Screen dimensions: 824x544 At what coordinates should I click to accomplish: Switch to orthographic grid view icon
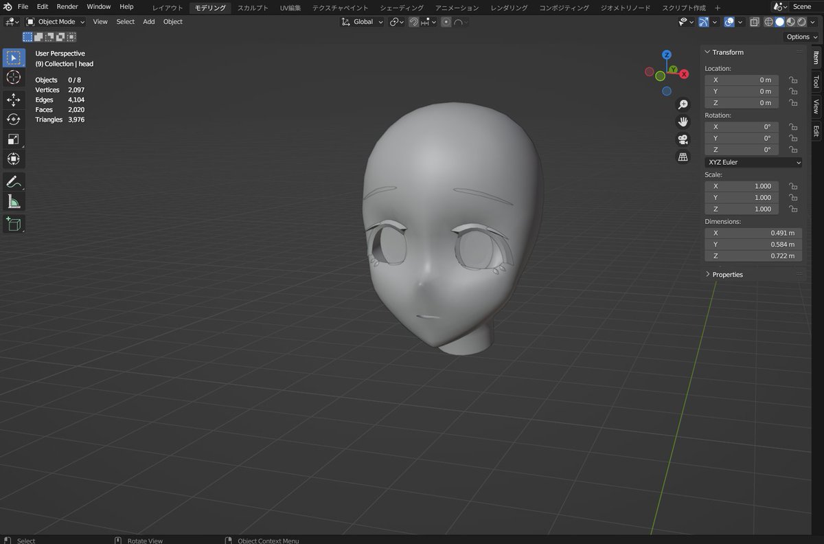pyautogui.click(x=683, y=157)
